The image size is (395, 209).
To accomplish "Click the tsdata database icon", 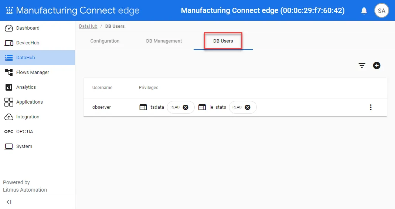I will click(x=143, y=107).
